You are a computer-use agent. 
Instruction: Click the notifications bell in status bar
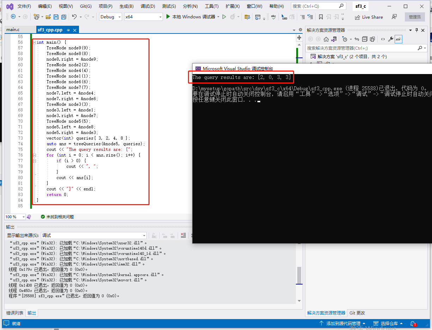pyautogui.click(x=413, y=323)
